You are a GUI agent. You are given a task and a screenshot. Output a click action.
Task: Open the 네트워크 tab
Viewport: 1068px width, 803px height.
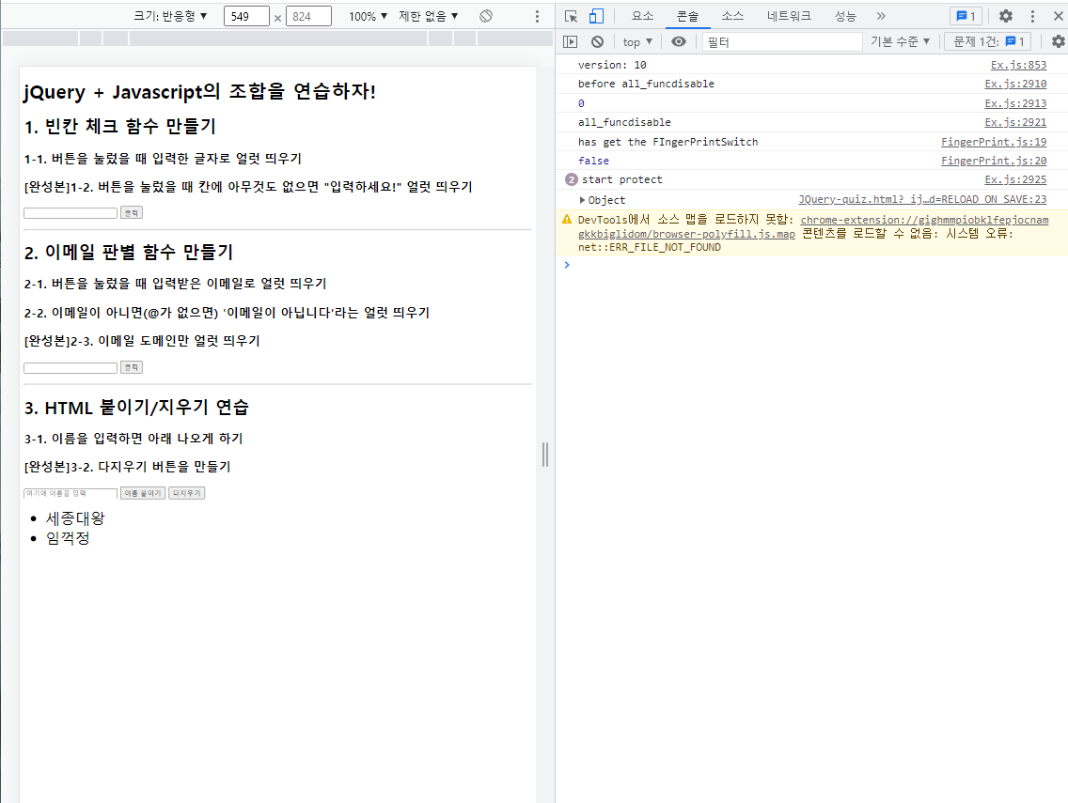[789, 16]
